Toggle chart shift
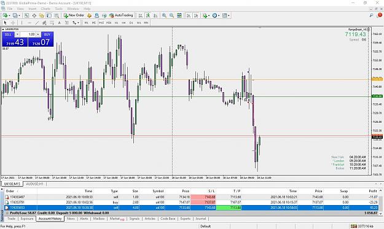Image resolution: width=384 pixels, height=229 pixels. pos(196,15)
